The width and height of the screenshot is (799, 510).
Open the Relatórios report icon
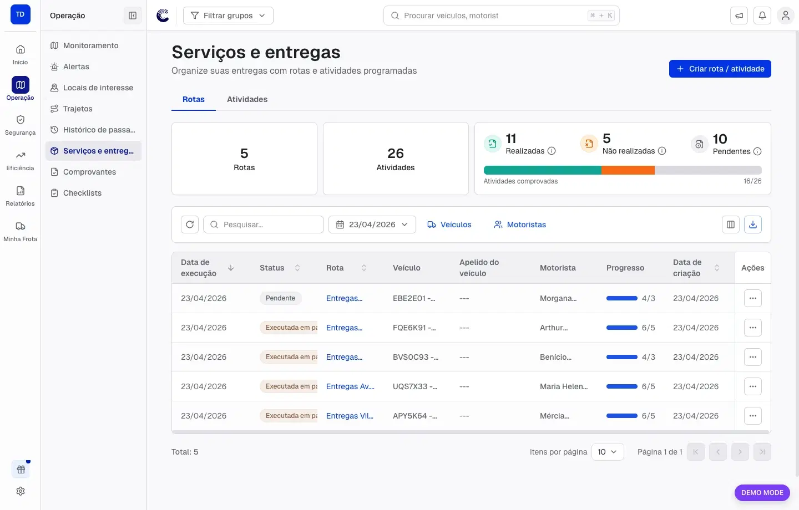pos(21,191)
